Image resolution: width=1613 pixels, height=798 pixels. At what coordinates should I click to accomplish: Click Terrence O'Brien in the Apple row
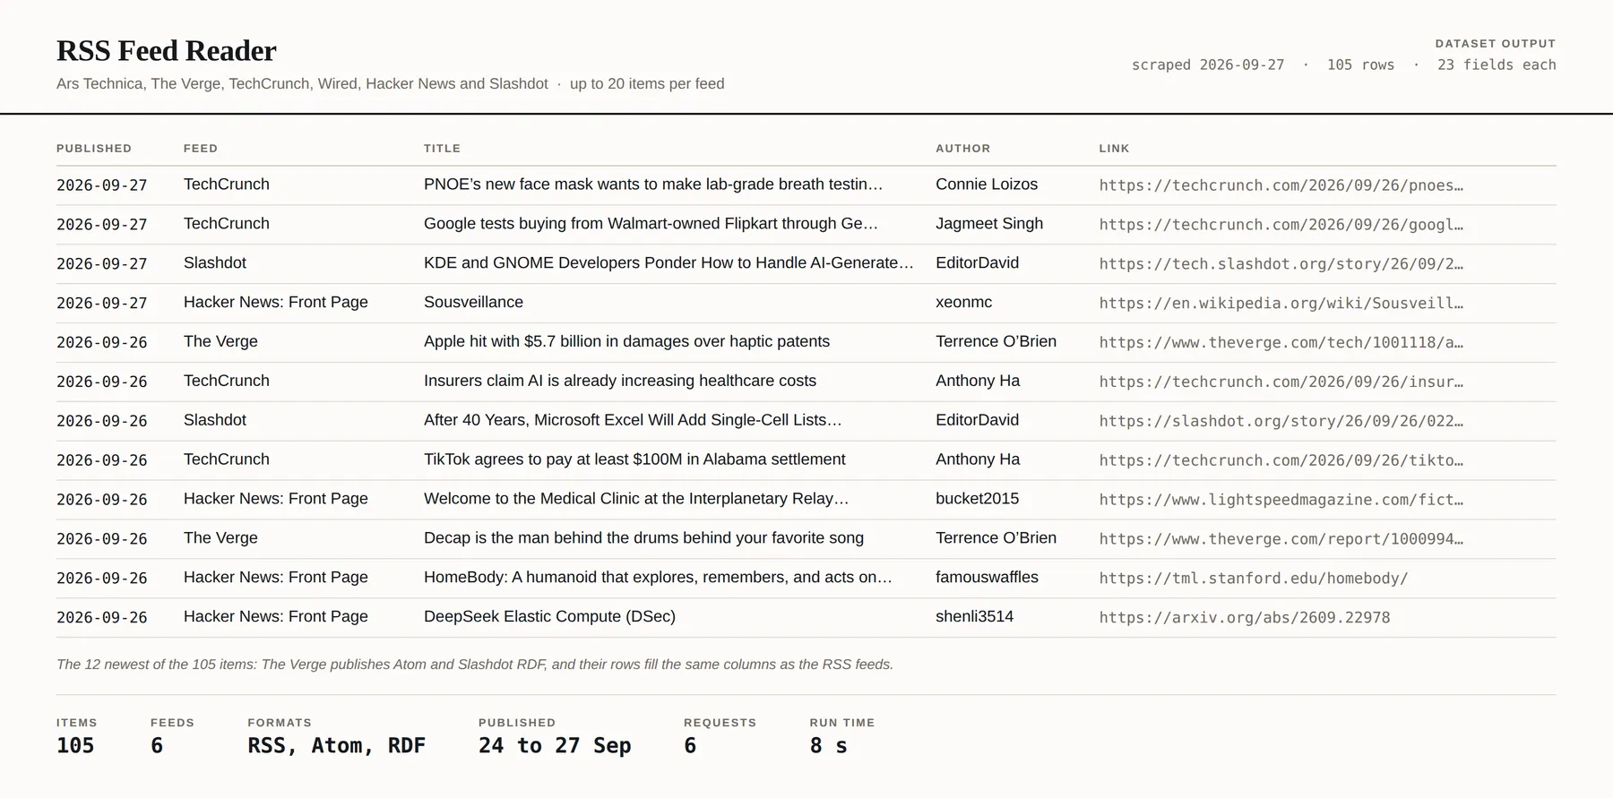click(x=996, y=342)
